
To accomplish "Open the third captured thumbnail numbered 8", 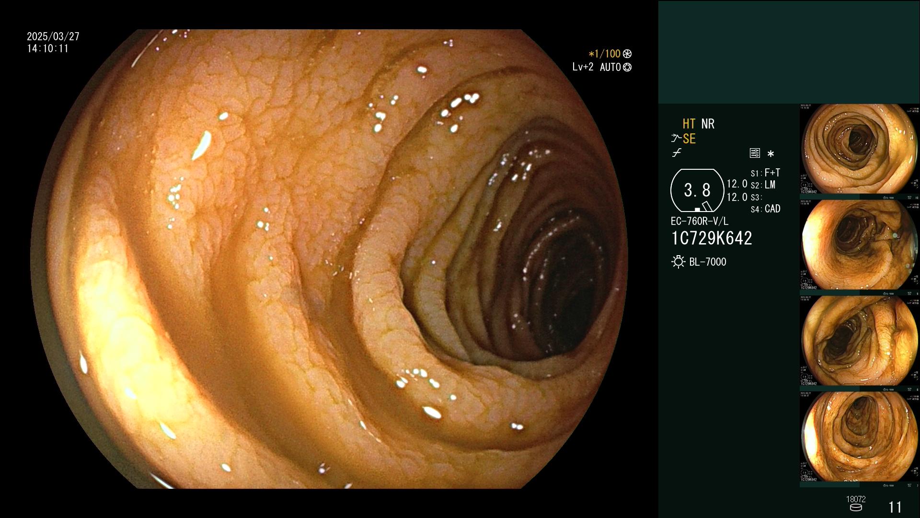I will [860, 343].
